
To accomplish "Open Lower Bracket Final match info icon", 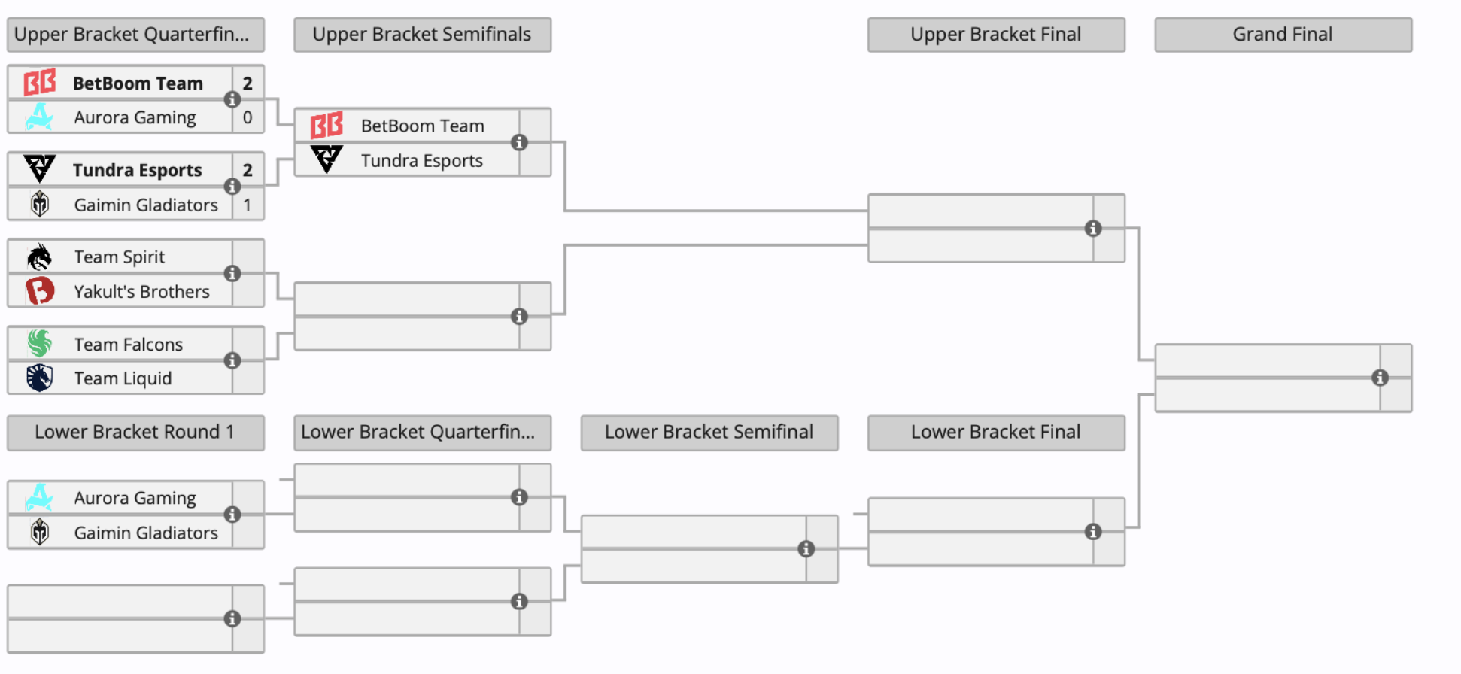I will point(1093,532).
